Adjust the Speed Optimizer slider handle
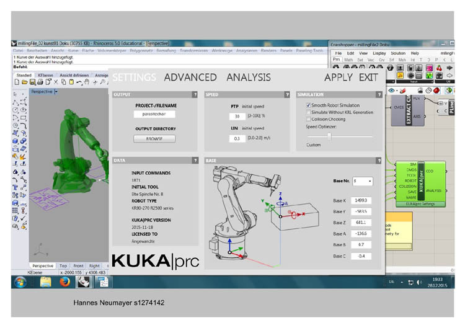465x328 pixels. point(329,136)
